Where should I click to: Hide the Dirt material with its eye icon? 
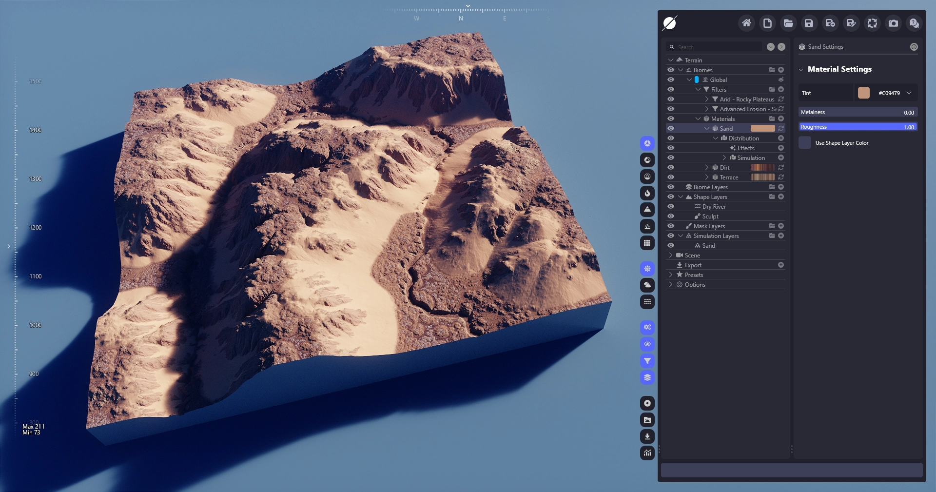click(671, 167)
